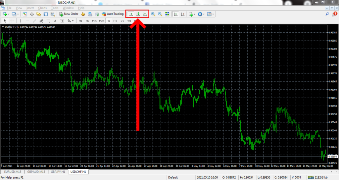
Task: Tile chart windows icon
Action: pyautogui.click(x=167, y=14)
